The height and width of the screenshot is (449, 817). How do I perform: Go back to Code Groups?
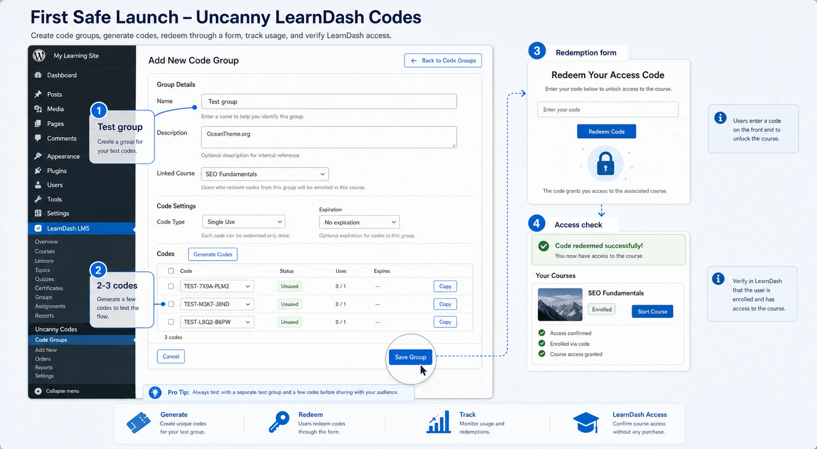[x=443, y=60]
